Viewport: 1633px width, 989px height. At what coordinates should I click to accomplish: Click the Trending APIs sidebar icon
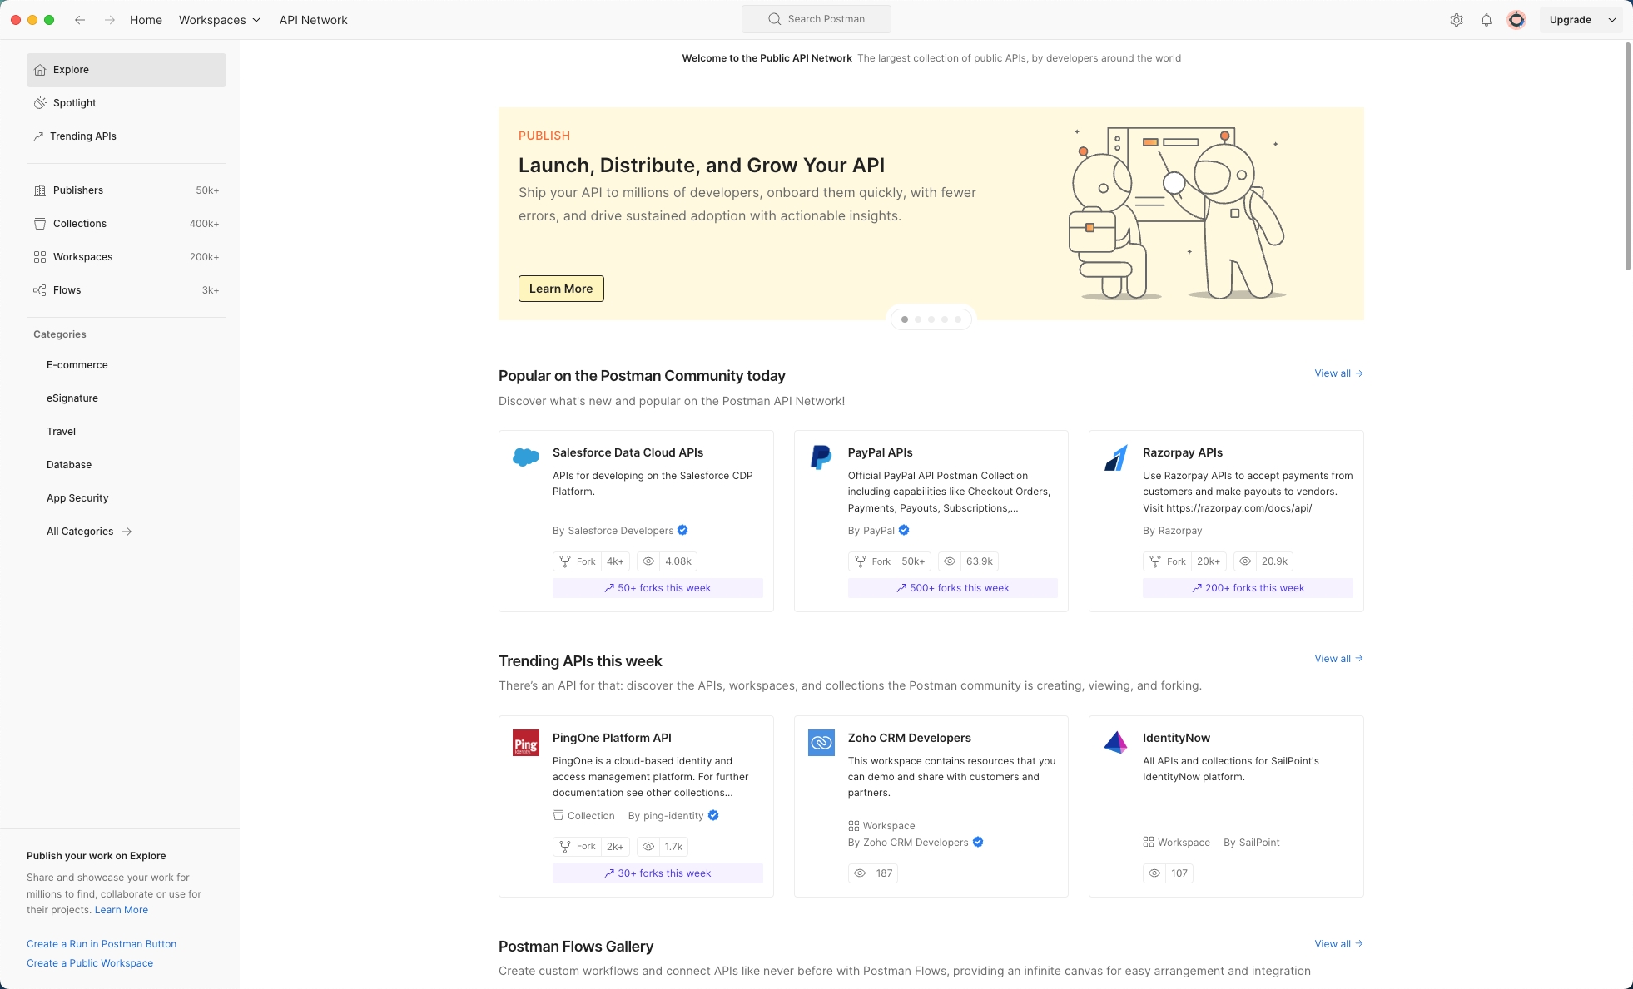(x=38, y=136)
